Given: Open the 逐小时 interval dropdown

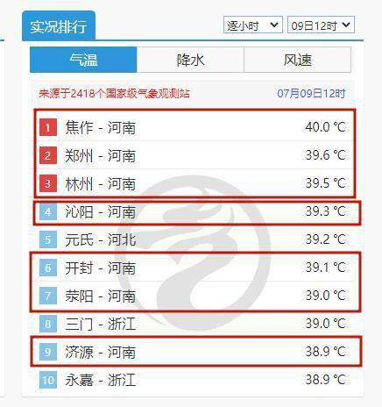Looking at the screenshot, I should click(x=253, y=25).
